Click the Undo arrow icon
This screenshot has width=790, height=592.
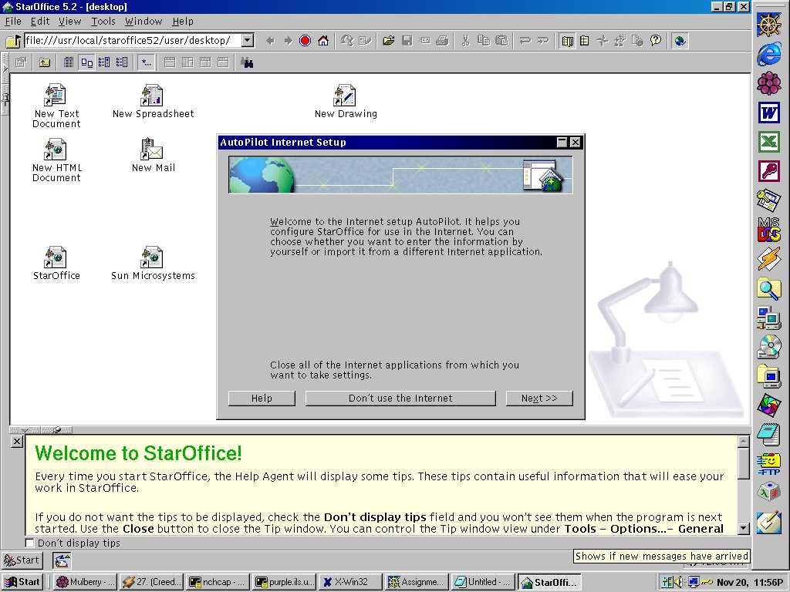click(525, 41)
